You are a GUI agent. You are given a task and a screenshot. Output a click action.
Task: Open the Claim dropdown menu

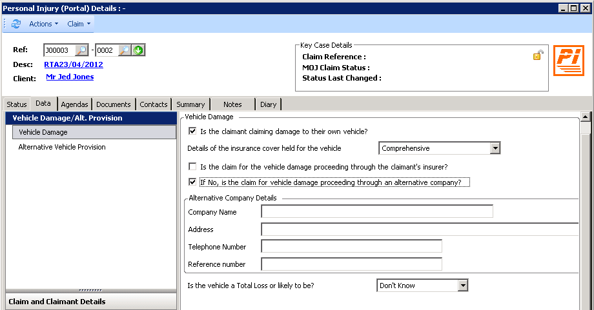click(79, 24)
